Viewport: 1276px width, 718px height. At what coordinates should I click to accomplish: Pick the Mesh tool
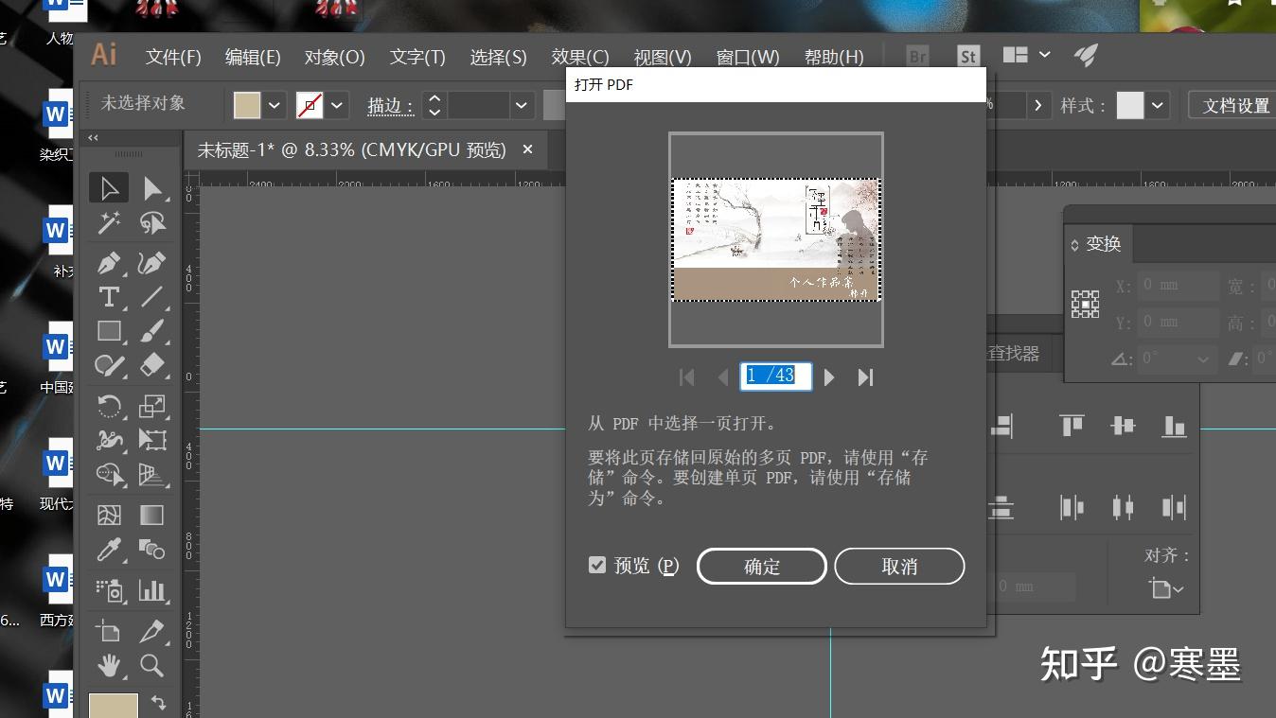pyautogui.click(x=109, y=516)
